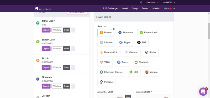Viewport: 210px width, 98px height.
Task: Click the Bitcoin wallet icon
Action: point(38,60)
